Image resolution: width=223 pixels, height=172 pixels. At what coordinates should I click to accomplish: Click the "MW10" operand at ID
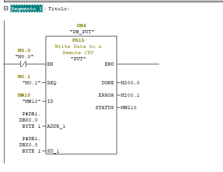tap(31, 101)
